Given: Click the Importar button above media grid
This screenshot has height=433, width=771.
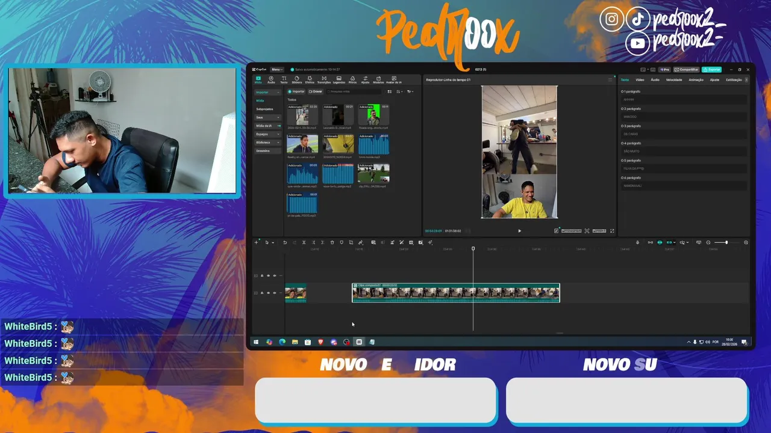Looking at the screenshot, I should 296,91.
